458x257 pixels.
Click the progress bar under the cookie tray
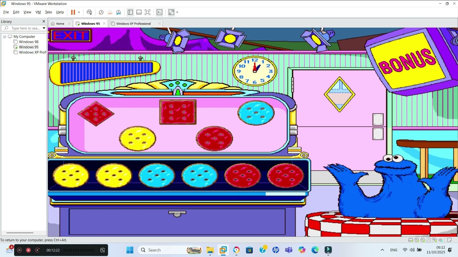pyautogui.click(x=178, y=194)
